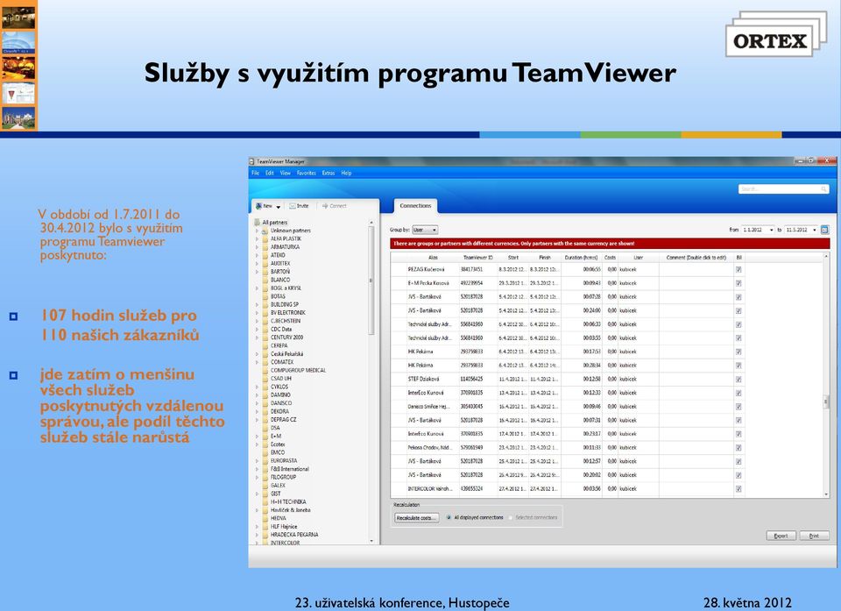Select the "HLF Hajnice" tree entry

(x=284, y=527)
